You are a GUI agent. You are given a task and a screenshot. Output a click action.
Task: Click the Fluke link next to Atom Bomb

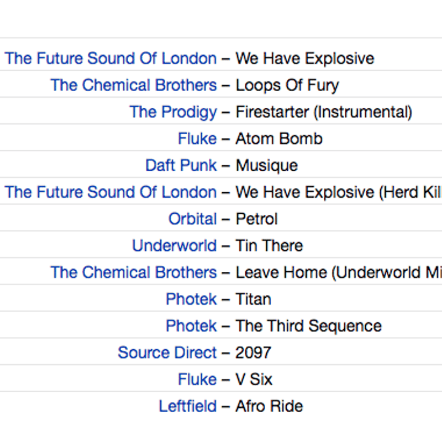197,139
